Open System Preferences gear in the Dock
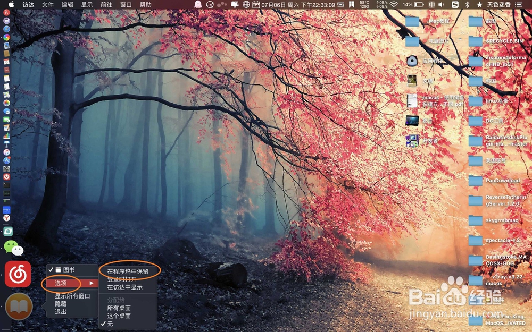The height and width of the screenshot is (332, 532). click(x=6, y=169)
